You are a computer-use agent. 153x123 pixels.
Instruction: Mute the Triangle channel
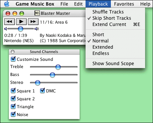(x=13, y=106)
